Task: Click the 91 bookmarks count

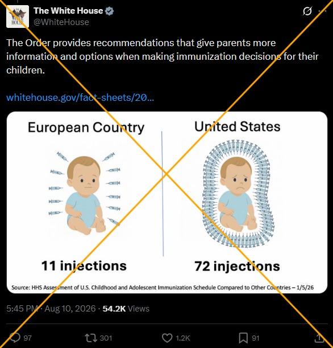Action: [256, 338]
